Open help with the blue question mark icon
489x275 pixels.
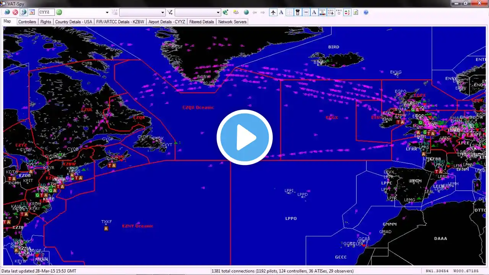click(366, 12)
